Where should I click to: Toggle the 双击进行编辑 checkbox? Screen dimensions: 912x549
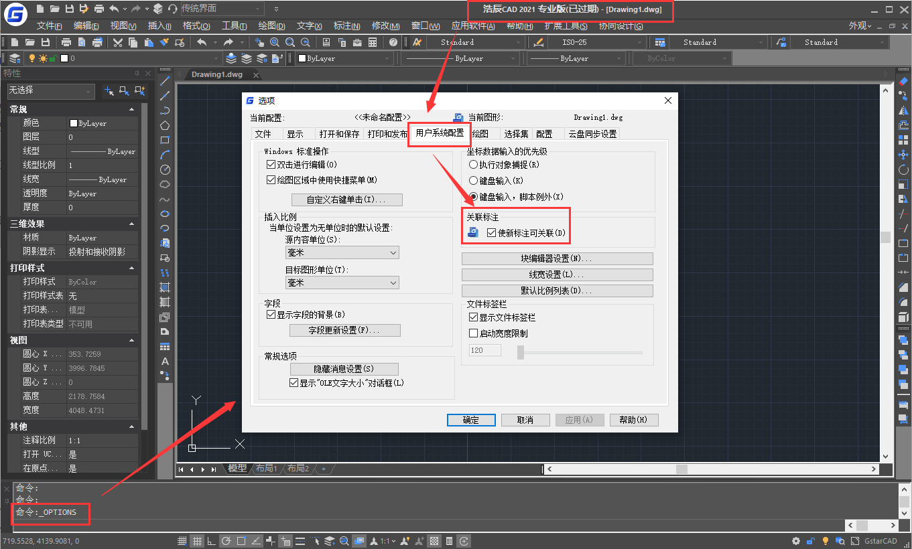coord(271,164)
